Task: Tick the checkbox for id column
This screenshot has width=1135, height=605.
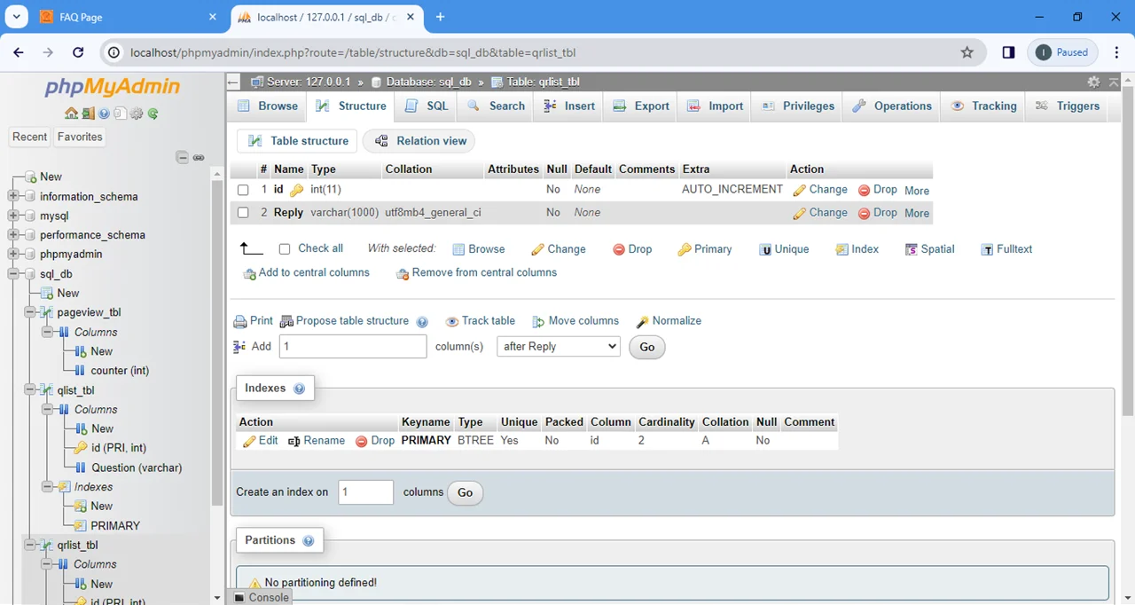Action: (x=243, y=190)
